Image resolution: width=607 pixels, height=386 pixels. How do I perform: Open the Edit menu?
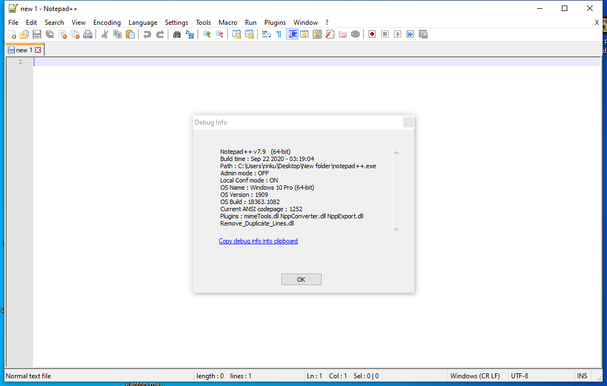(x=31, y=23)
